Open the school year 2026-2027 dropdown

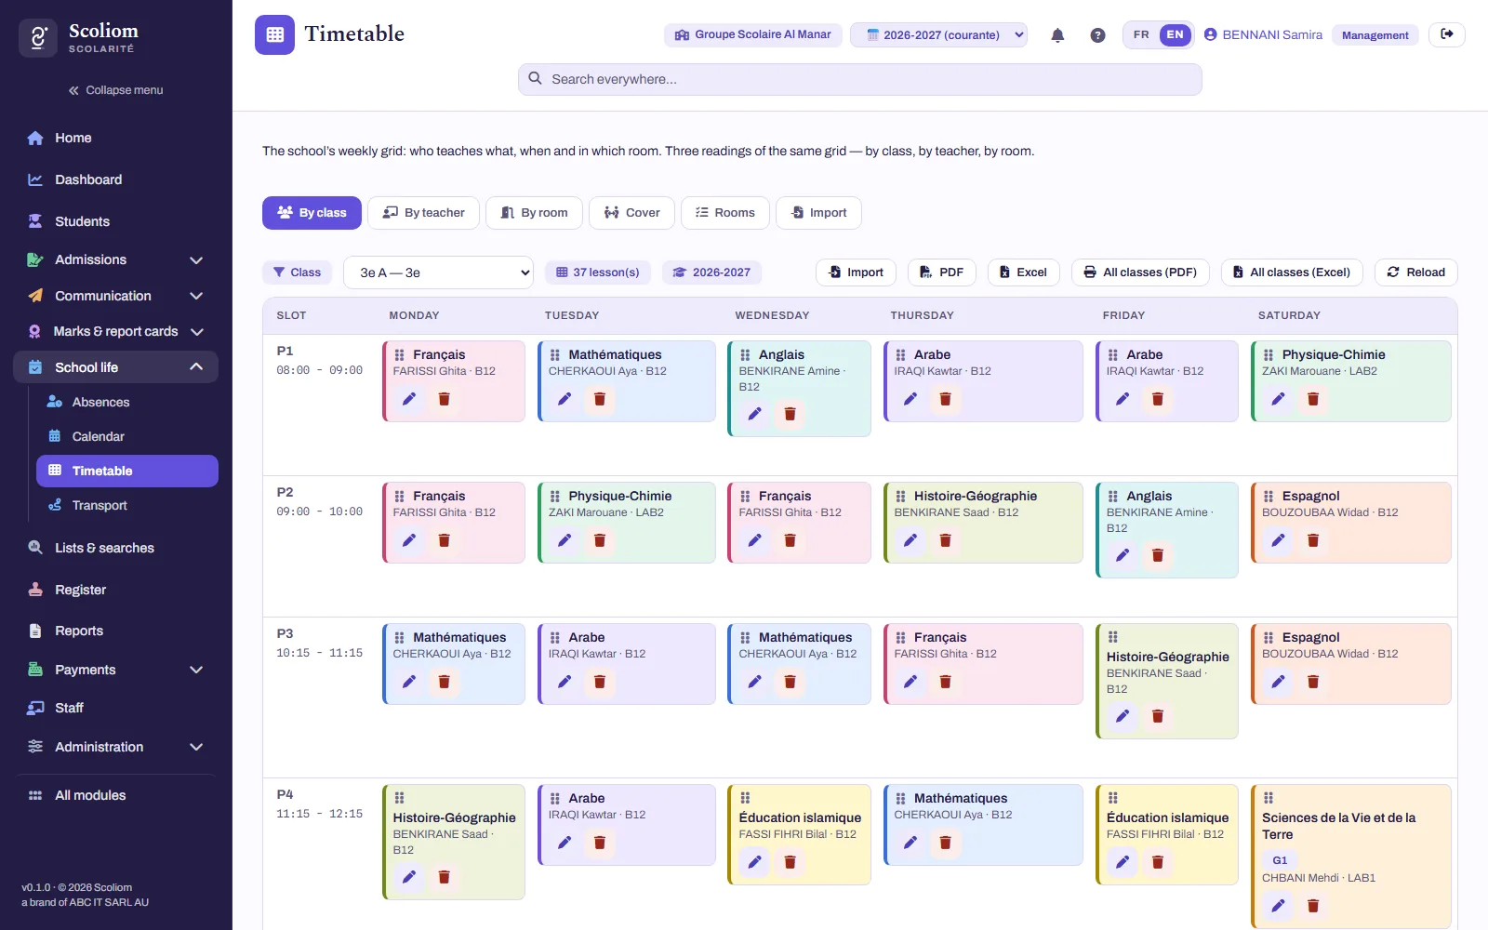coord(938,34)
